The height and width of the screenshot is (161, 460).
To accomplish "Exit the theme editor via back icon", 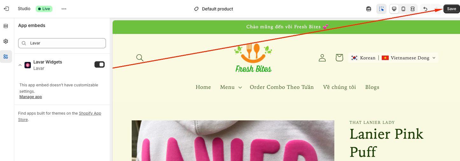I will point(6,9).
